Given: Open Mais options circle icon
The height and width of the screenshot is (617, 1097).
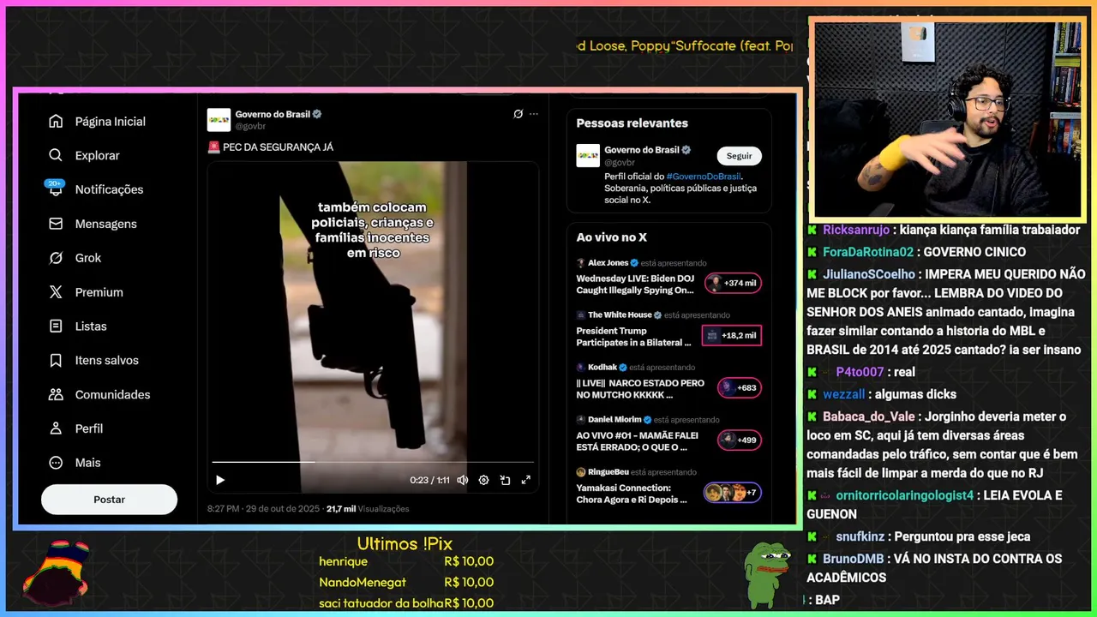Looking at the screenshot, I should pyautogui.click(x=56, y=463).
